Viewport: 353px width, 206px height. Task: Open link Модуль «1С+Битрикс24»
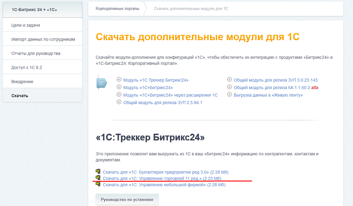point(148,88)
